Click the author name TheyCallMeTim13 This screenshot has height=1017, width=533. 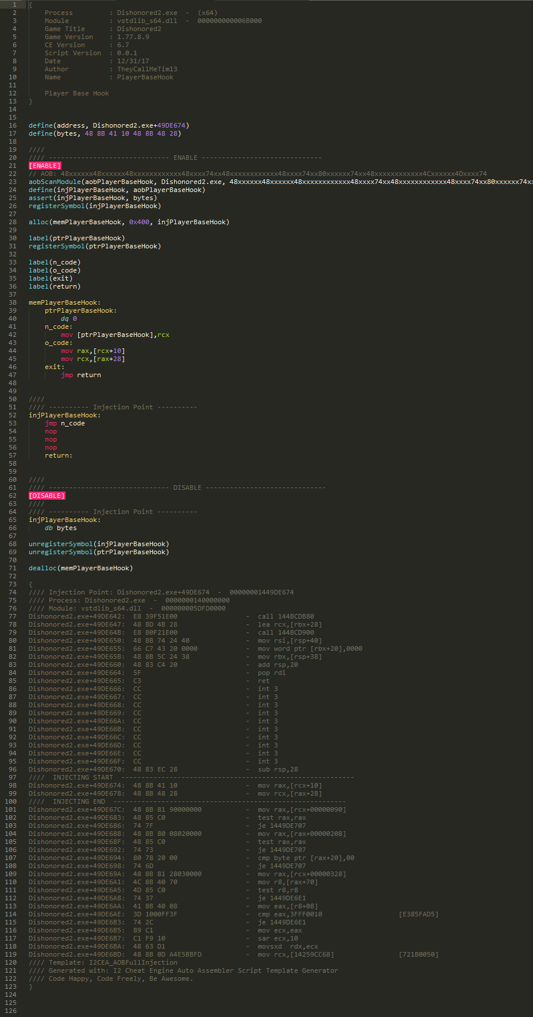(x=147, y=69)
